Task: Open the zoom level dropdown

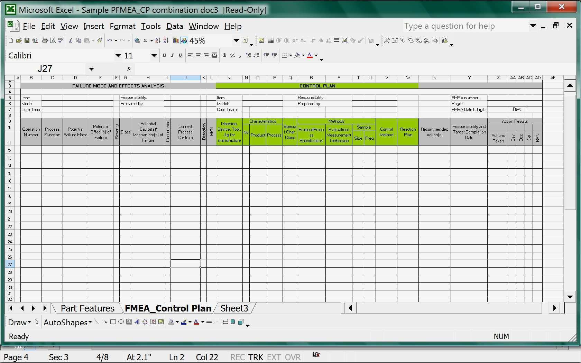Action: coord(236,41)
